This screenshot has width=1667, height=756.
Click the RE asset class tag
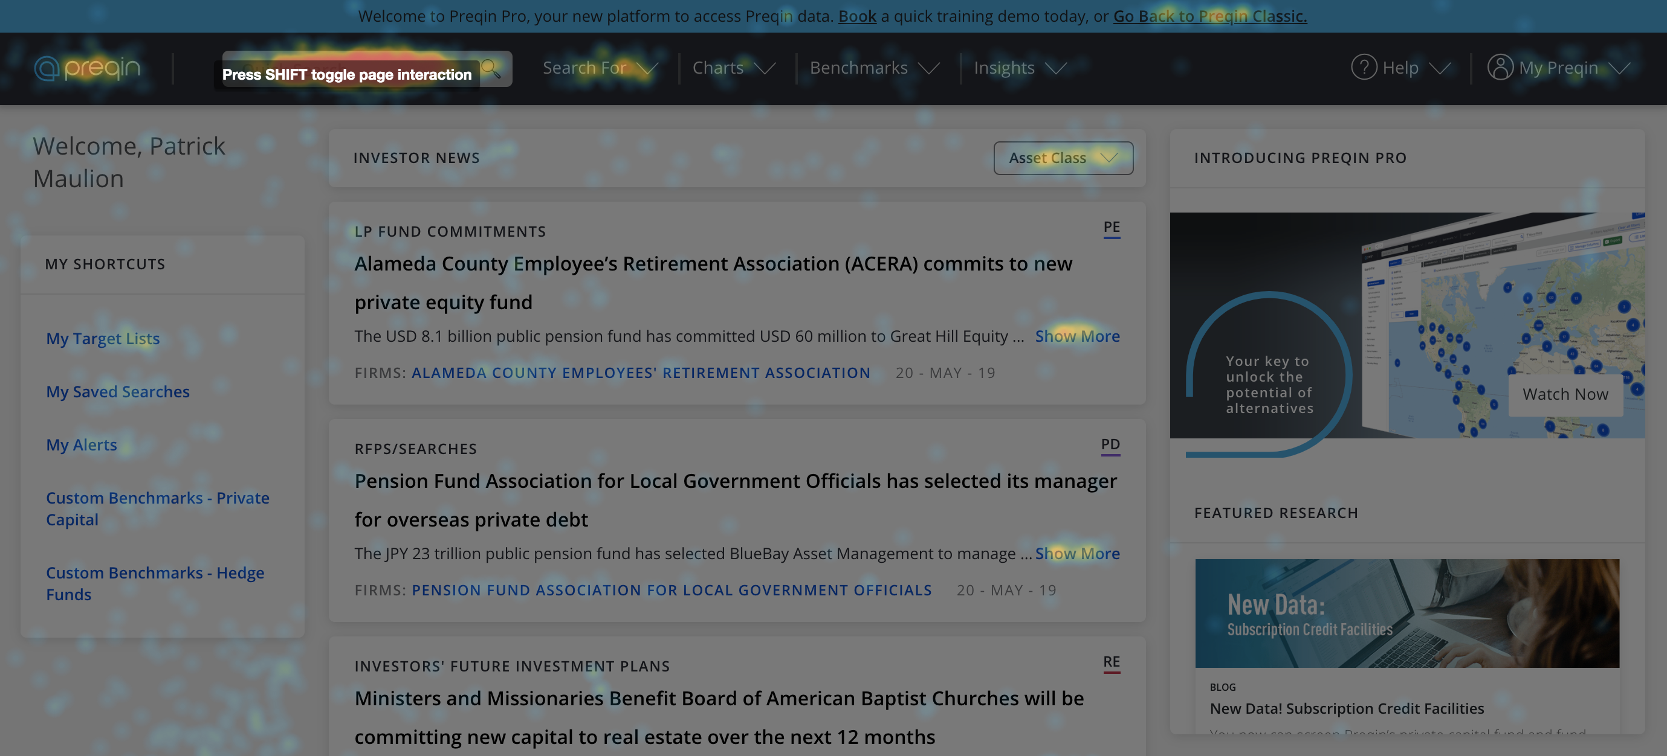coord(1111,662)
